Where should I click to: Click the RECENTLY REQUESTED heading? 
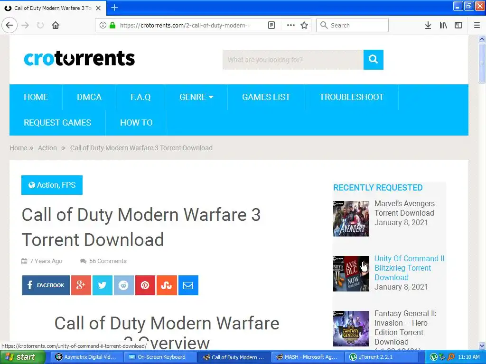click(x=378, y=188)
